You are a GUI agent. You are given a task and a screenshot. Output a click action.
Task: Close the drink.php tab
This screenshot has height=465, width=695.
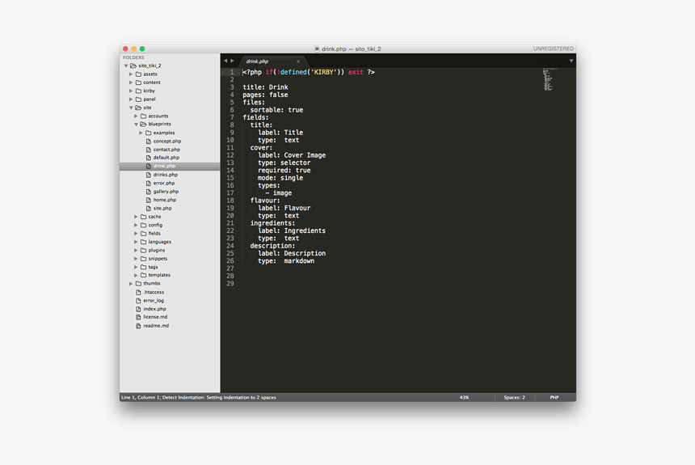point(298,61)
